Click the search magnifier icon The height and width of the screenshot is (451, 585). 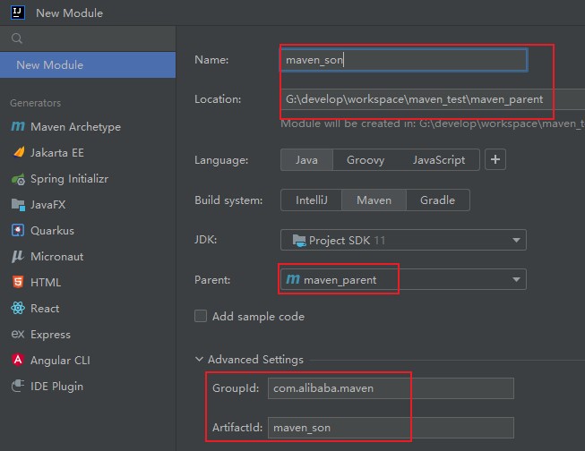(17, 38)
